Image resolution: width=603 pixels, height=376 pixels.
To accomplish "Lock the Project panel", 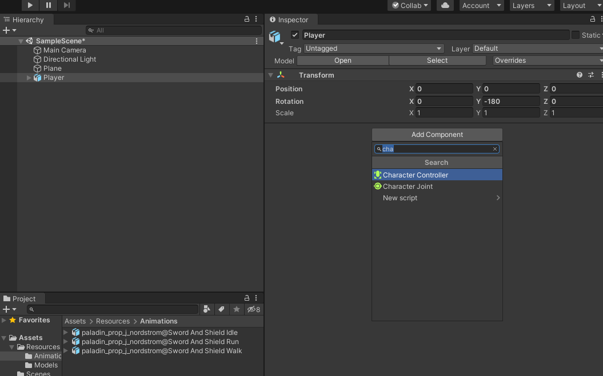I will (x=247, y=298).
